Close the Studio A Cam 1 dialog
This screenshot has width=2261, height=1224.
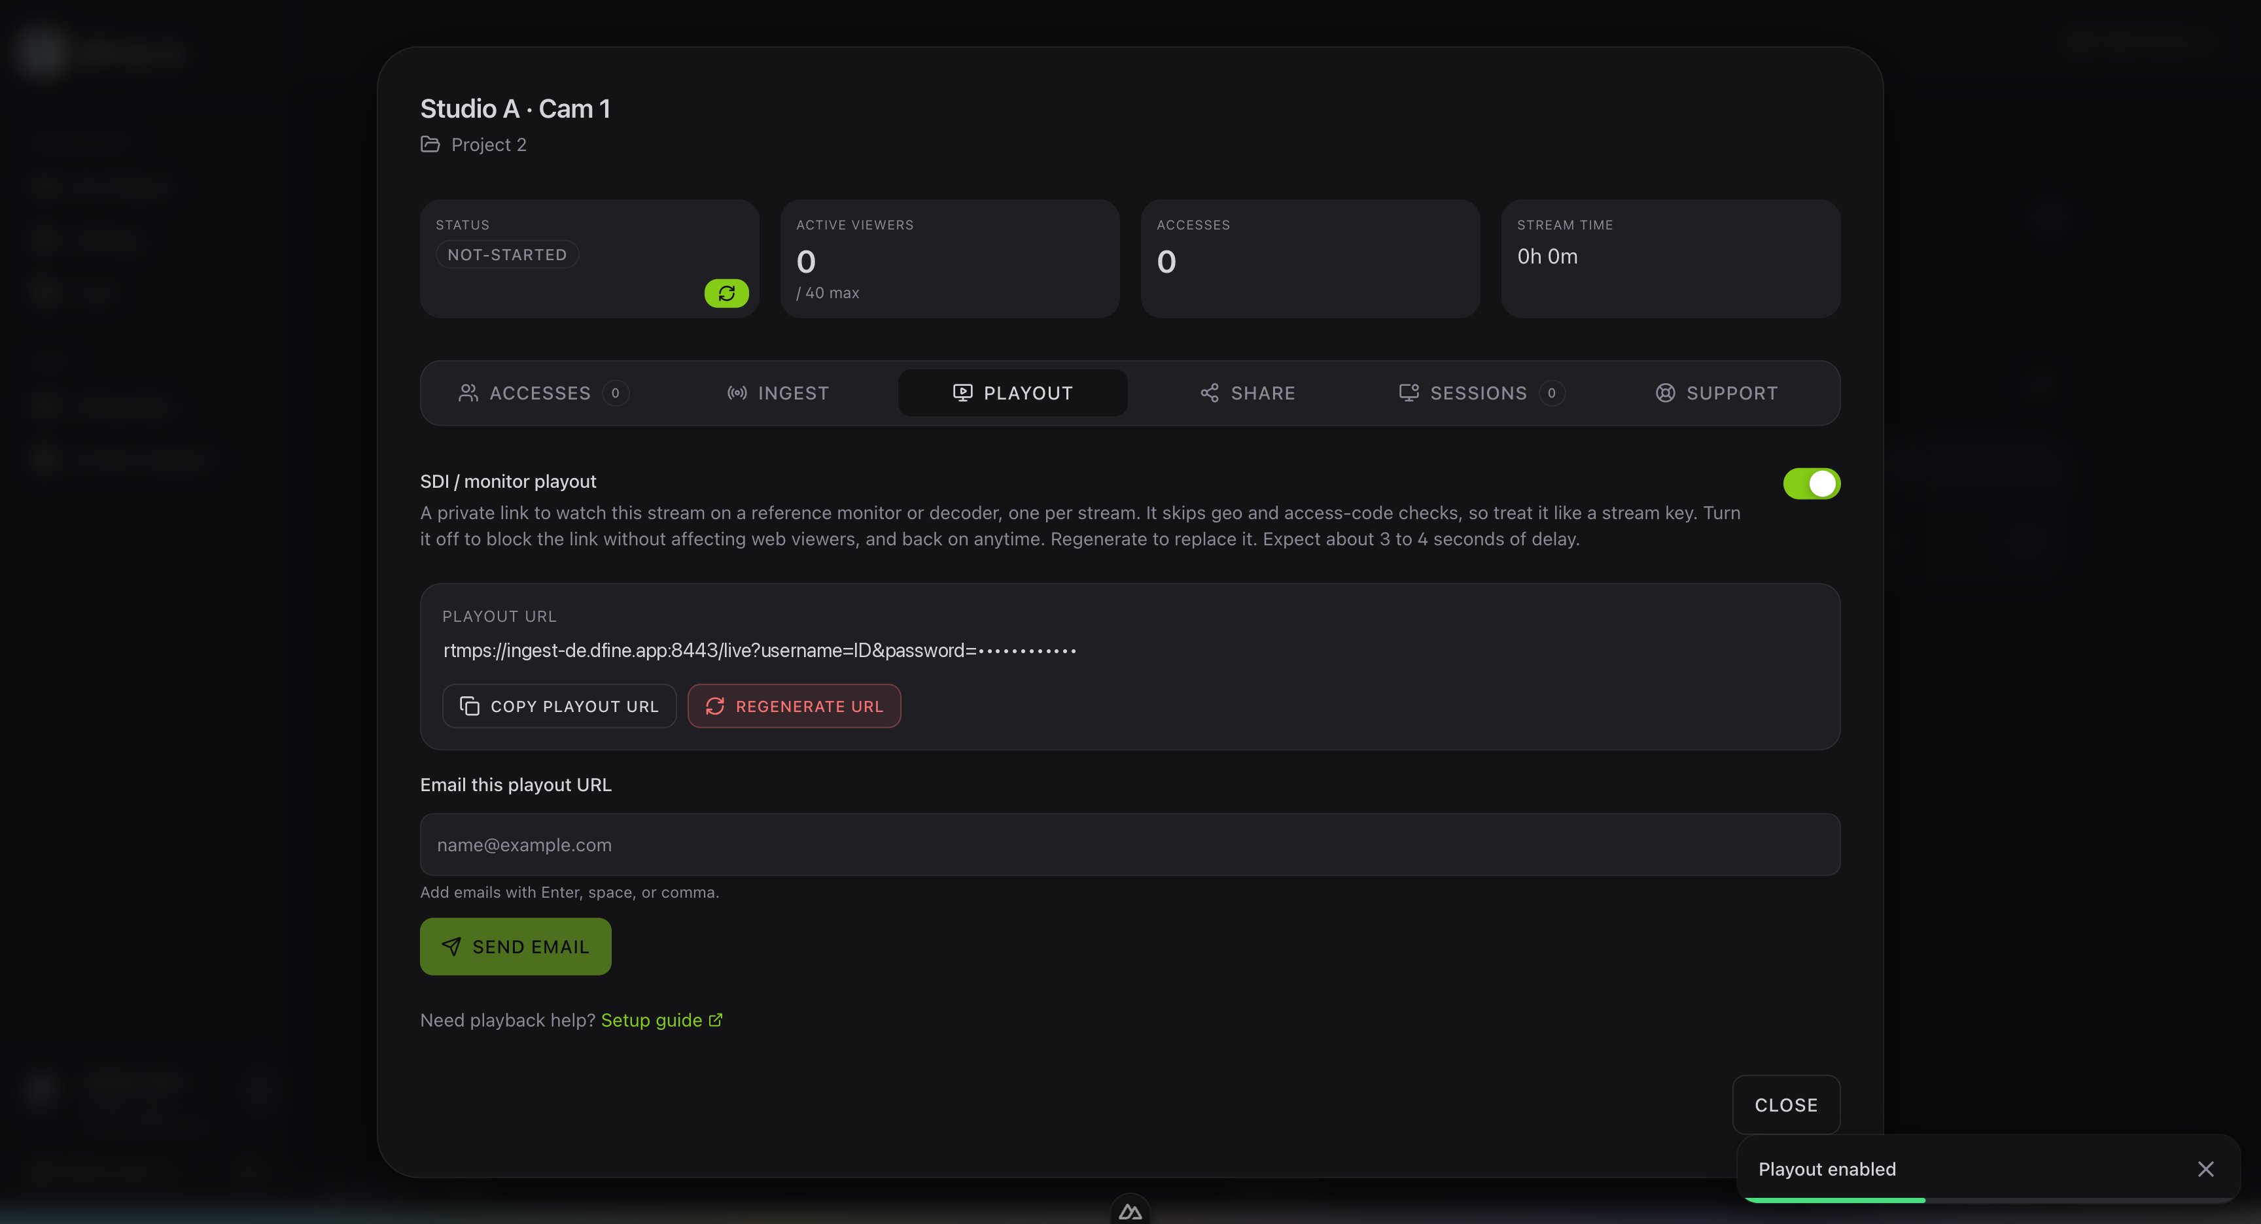(1786, 1104)
